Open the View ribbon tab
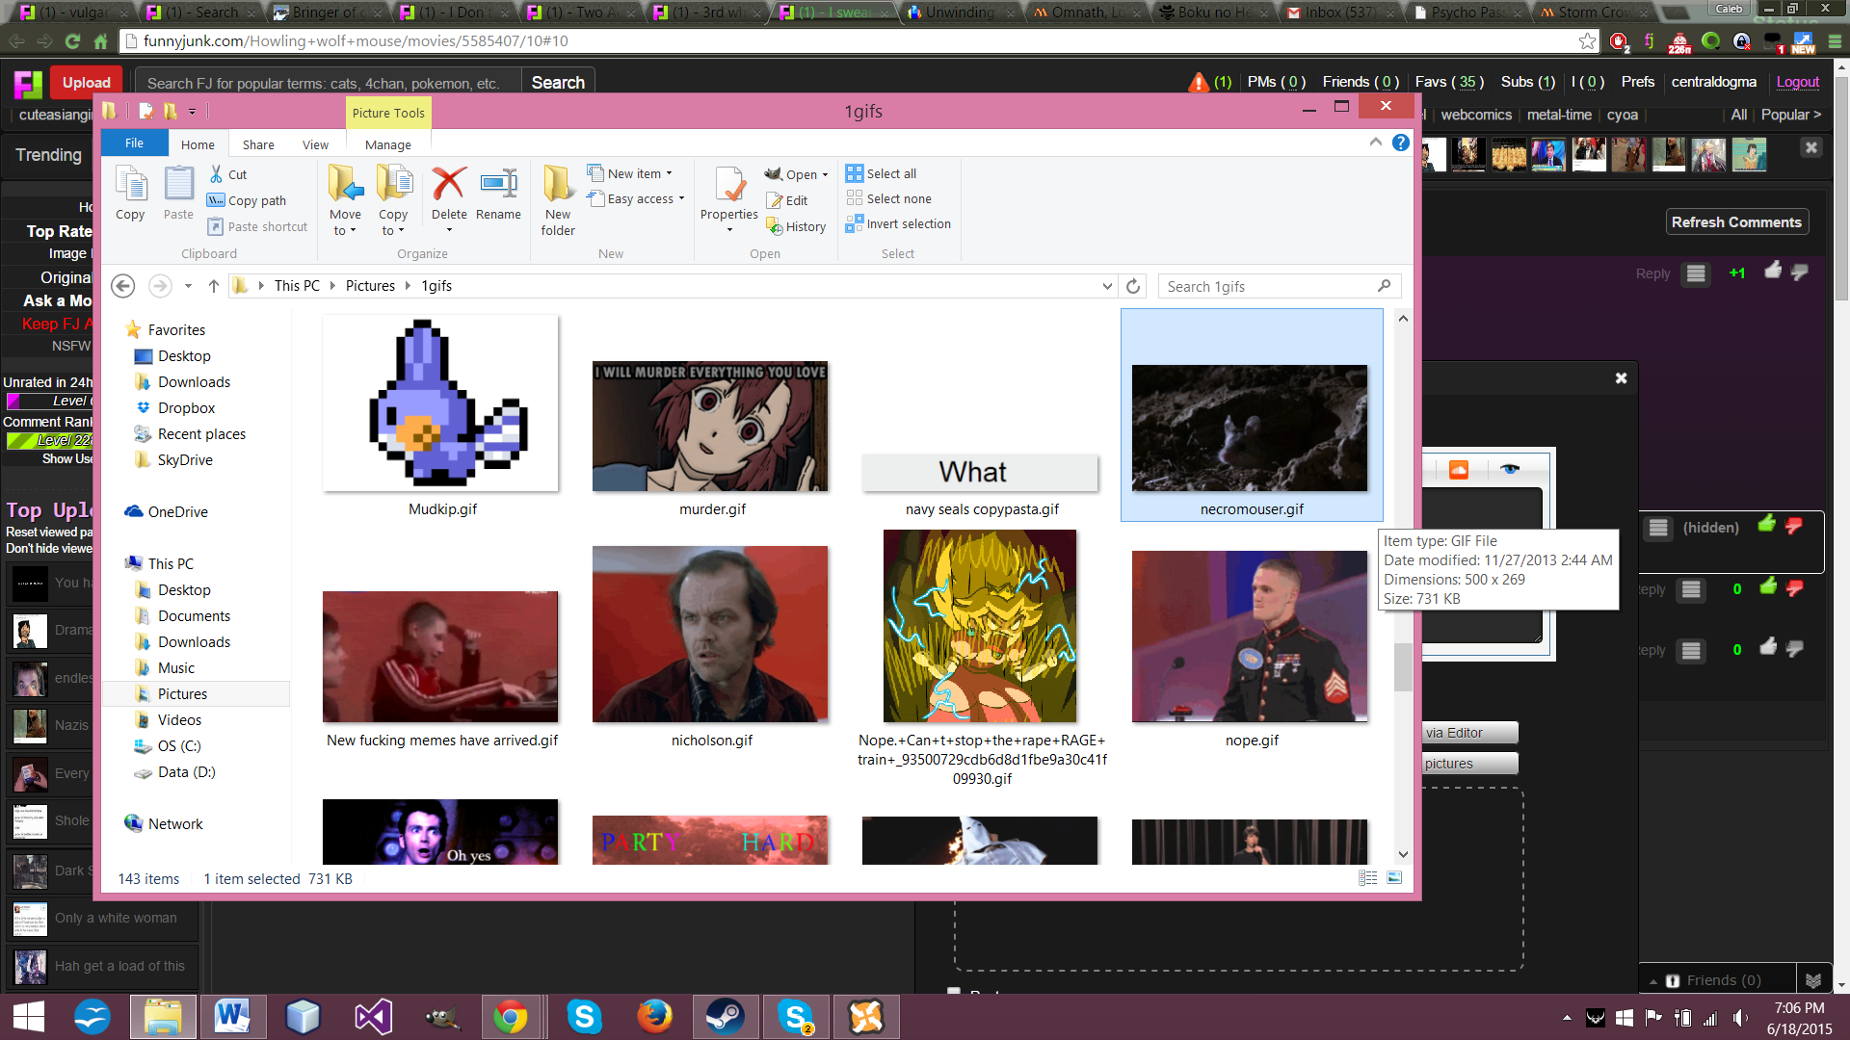Viewport: 1850px width, 1040px height. [x=315, y=144]
